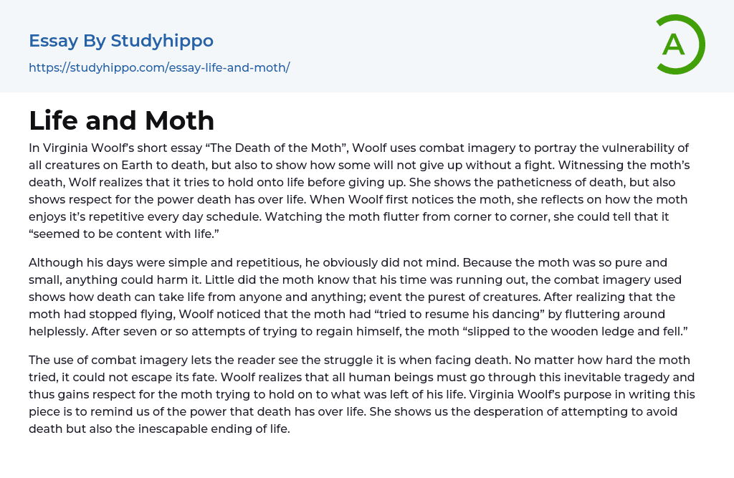Image resolution: width=734 pixels, height=478 pixels.
Task: Click the quote "slipped to the wooden ledge and fell."
Action: point(546,331)
